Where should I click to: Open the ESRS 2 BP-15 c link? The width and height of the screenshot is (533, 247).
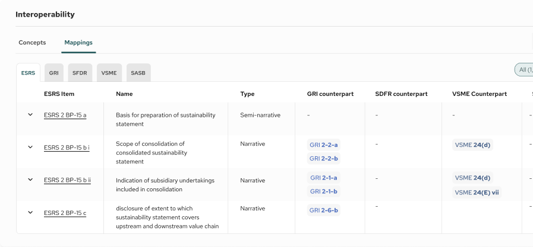[65, 213]
